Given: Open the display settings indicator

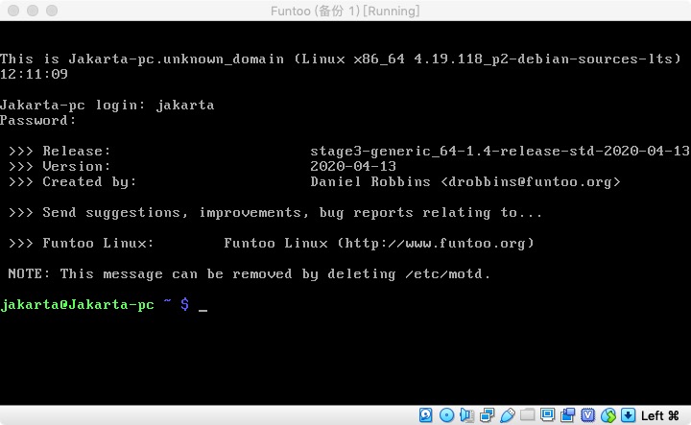Looking at the screenshot, I should point(548,414).
